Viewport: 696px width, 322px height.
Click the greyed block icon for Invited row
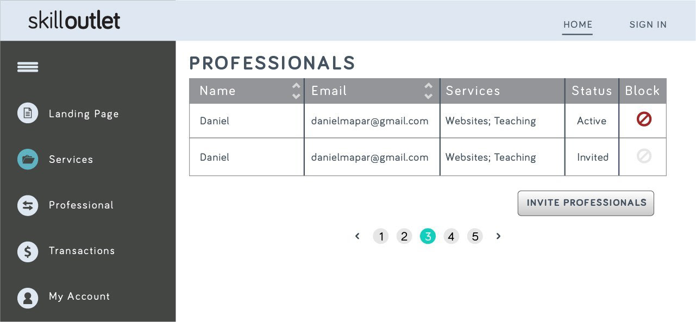[644, 156]
